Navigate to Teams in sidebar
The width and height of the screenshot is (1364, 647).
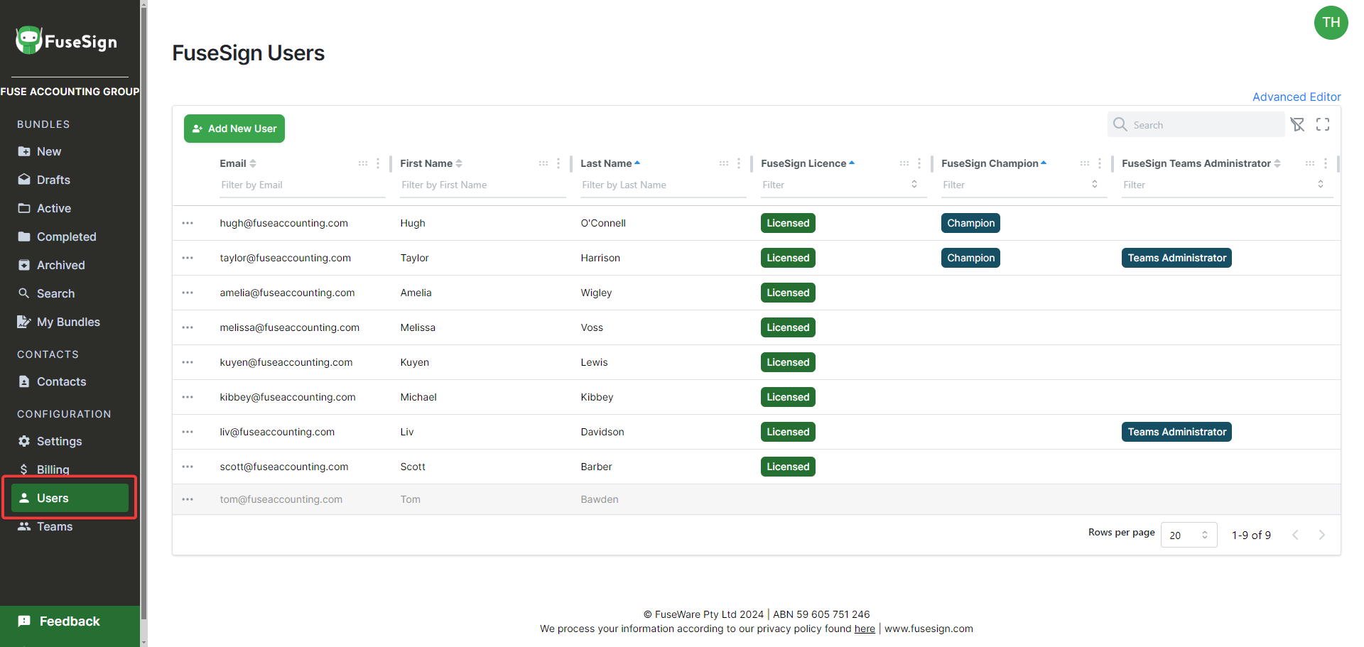point(54,526)
